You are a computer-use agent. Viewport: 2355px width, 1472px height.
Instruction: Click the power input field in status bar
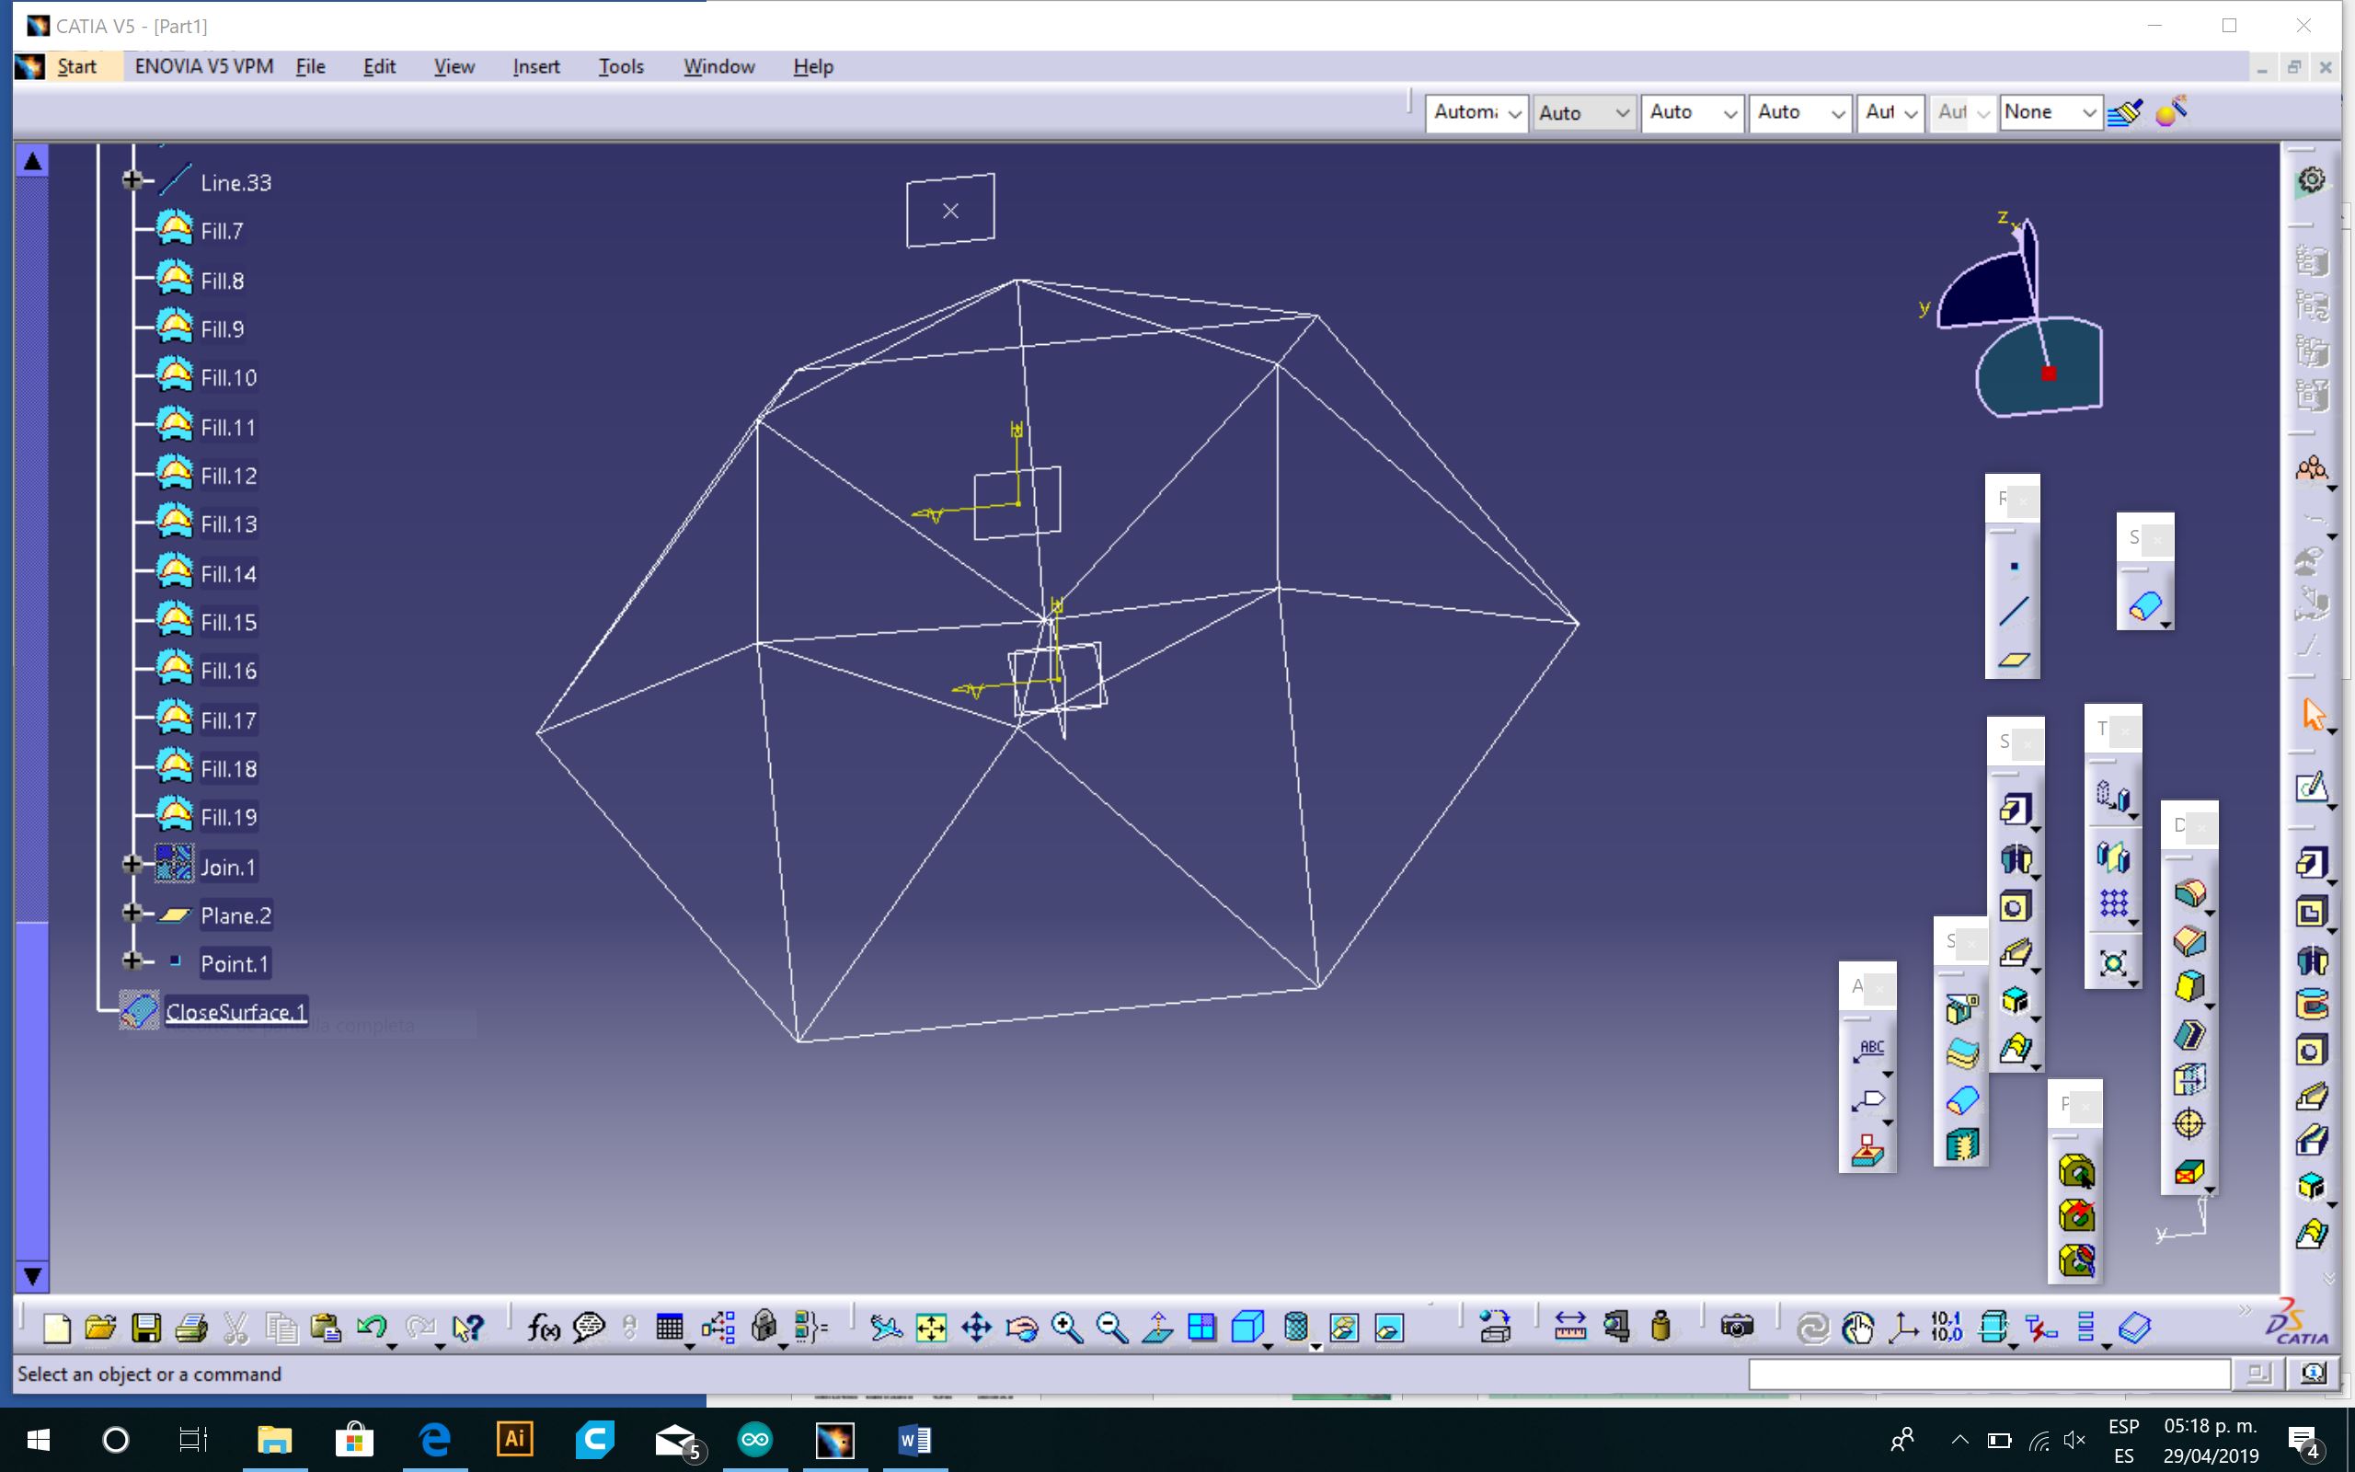(x=1989, y=1374)
